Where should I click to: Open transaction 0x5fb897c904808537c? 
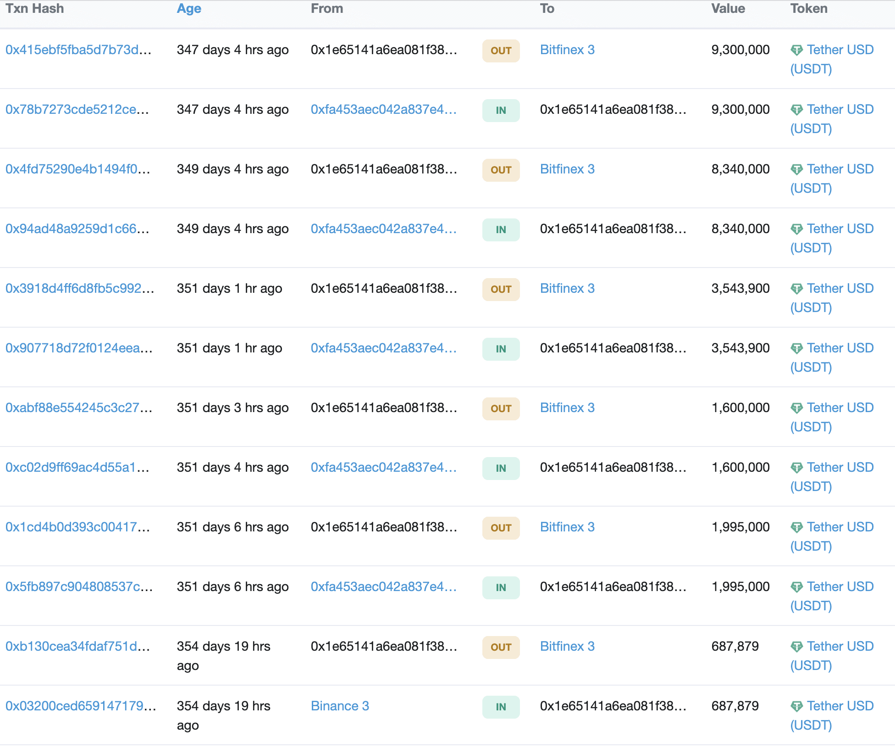click(79, 586)
